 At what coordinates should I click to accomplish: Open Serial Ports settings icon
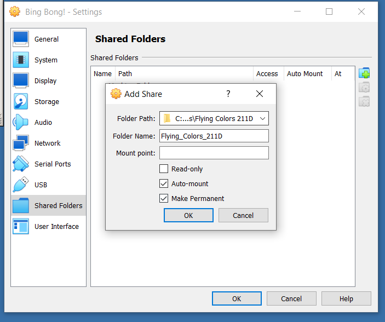point(21,164)
